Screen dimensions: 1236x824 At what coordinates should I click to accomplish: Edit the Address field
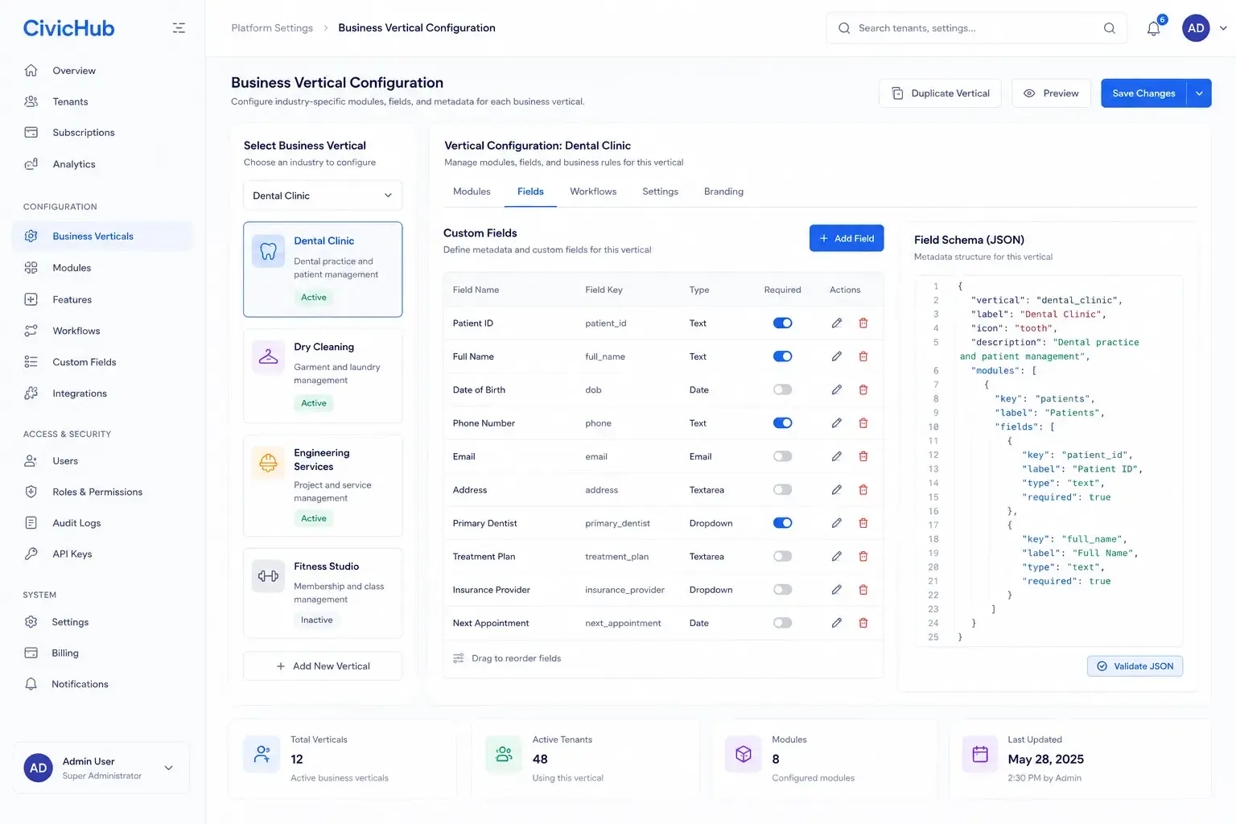tap(837, 489)
